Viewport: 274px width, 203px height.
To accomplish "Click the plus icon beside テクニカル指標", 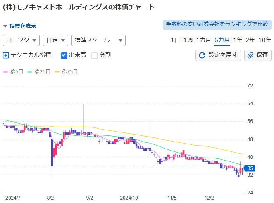I will [x=6, y=55].
